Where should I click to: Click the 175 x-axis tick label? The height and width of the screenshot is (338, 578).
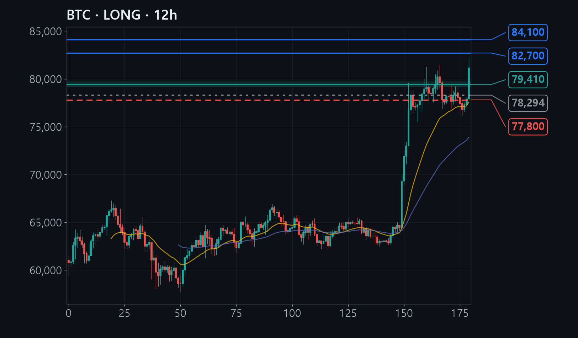point(460,313)
